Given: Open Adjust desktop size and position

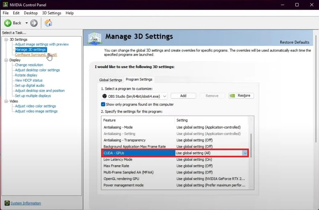Looking at the screenshot, I should pyautogui.click(x=40, y=90).
